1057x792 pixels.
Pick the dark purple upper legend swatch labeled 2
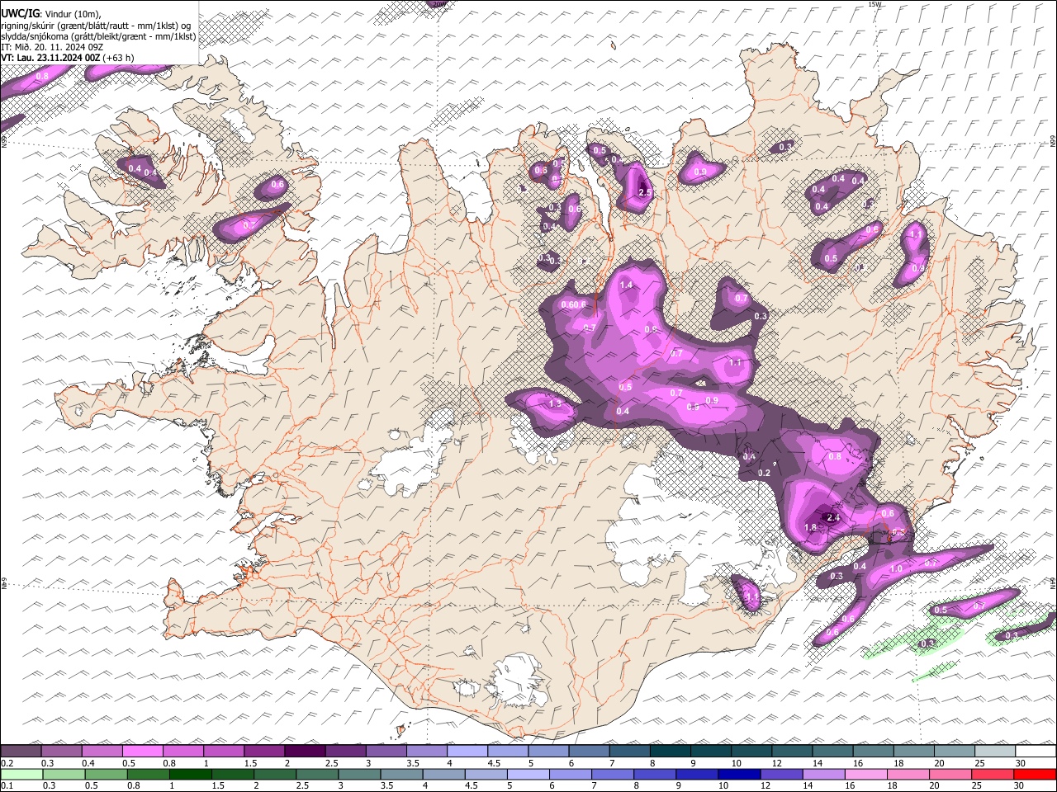(x=305, y=751)
